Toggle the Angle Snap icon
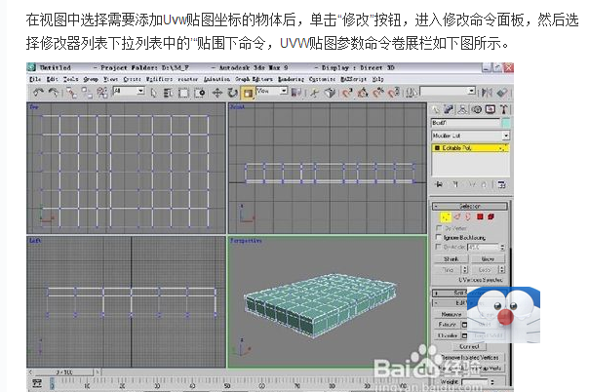Screen dimensions: 589x392 click(x=362, y=93)
